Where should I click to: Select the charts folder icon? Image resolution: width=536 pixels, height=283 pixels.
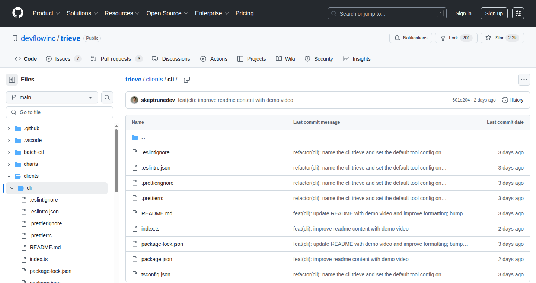pyautogui.click(x=18, y=164)
